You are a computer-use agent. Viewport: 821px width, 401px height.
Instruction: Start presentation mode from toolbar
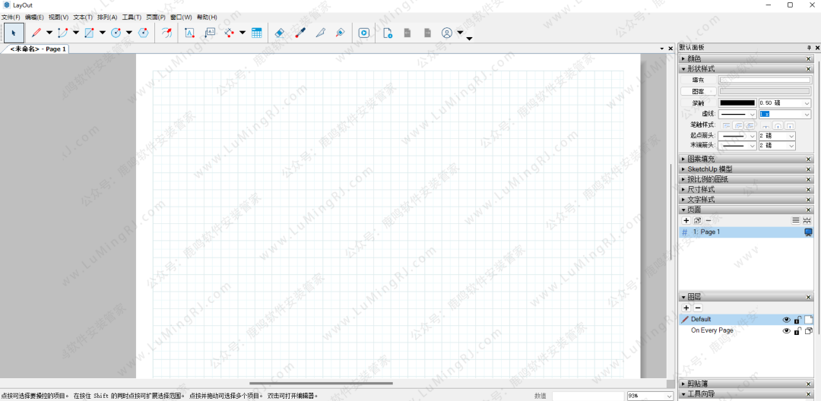[x=364, y=33]
